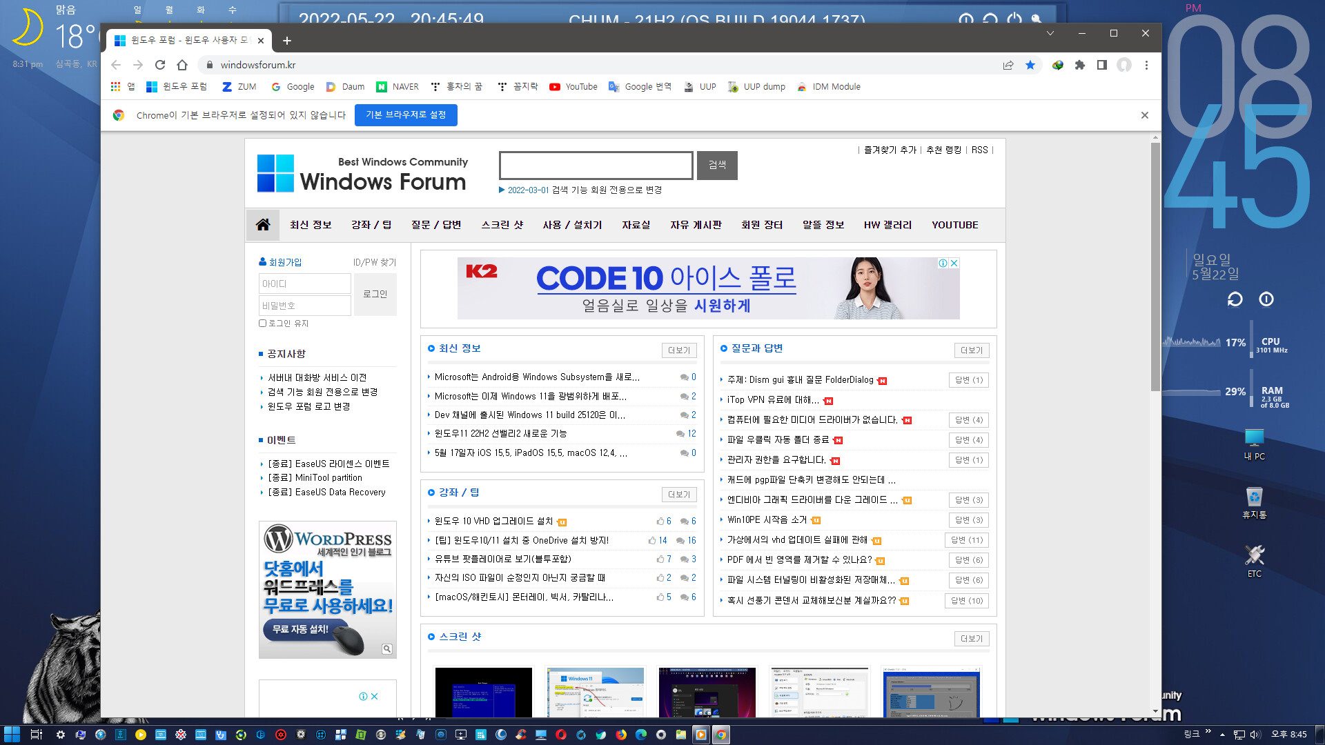
Task: Click the 아이디 input field
Action: (x=305, y=284)
